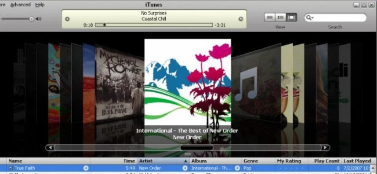Select the My Chemical Romance Black Parade cover
377x174 pixels.
[x=119, y=83]
